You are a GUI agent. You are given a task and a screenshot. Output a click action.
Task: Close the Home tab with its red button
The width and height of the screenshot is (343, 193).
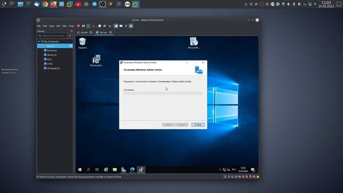[x=91, y=32]
